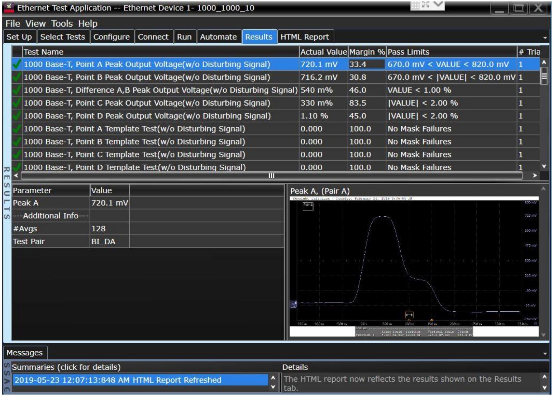Click the Margin % cell showing 33.4
The image size is (553, 396).
(x=366, y=63)
